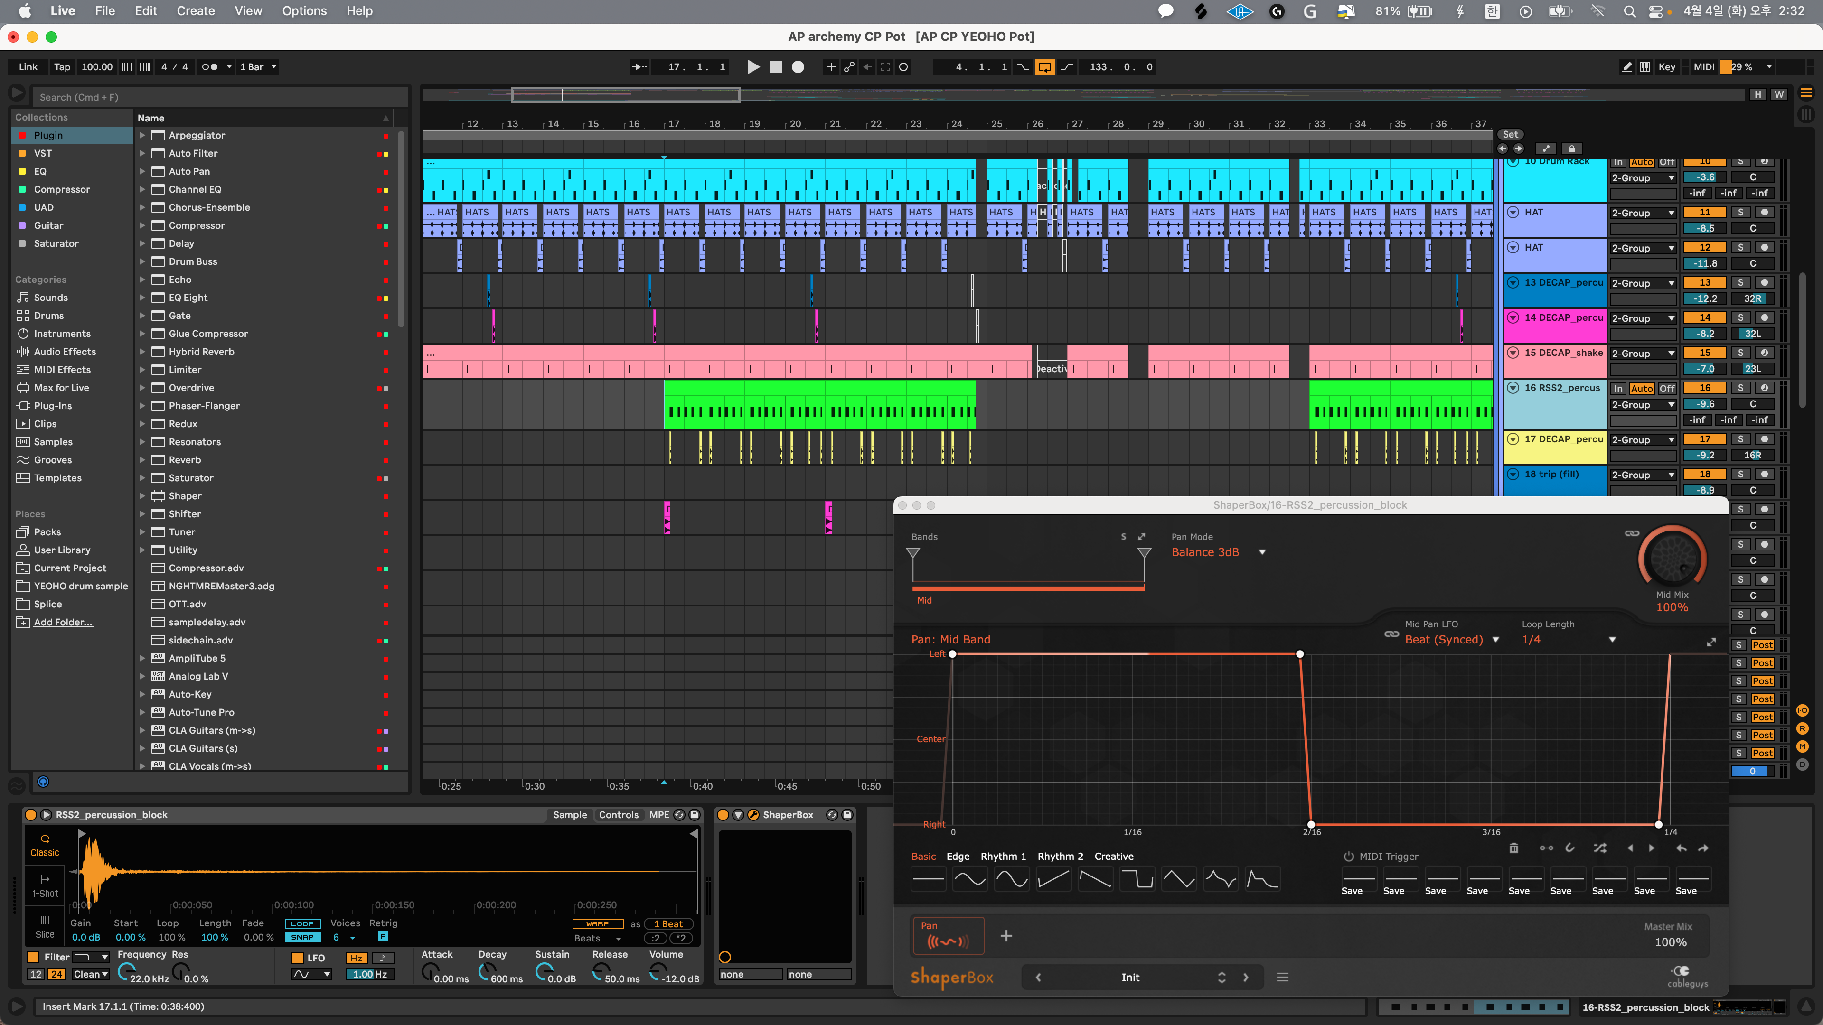Open the Simpler LFO waveform dropdown
Image resolution: width=1823 pixels, height=1025 pixels.
click(311, 974)
